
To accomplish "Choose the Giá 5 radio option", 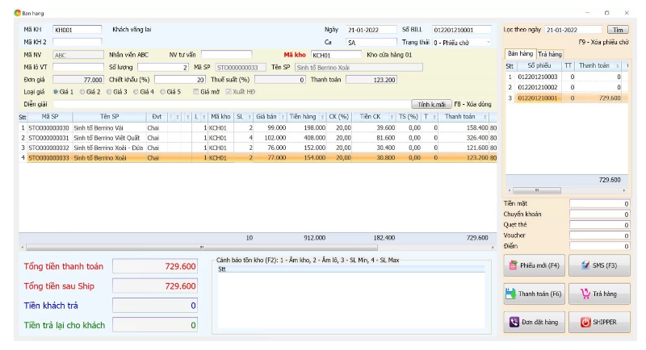I will (162, 92).
